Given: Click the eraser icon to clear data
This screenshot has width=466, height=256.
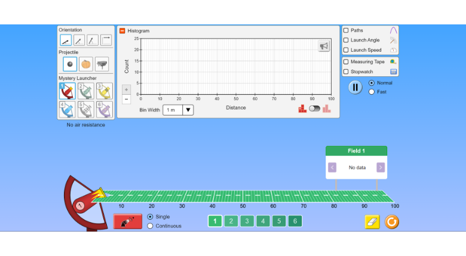Looking at the screenshot, I should 372,222.
